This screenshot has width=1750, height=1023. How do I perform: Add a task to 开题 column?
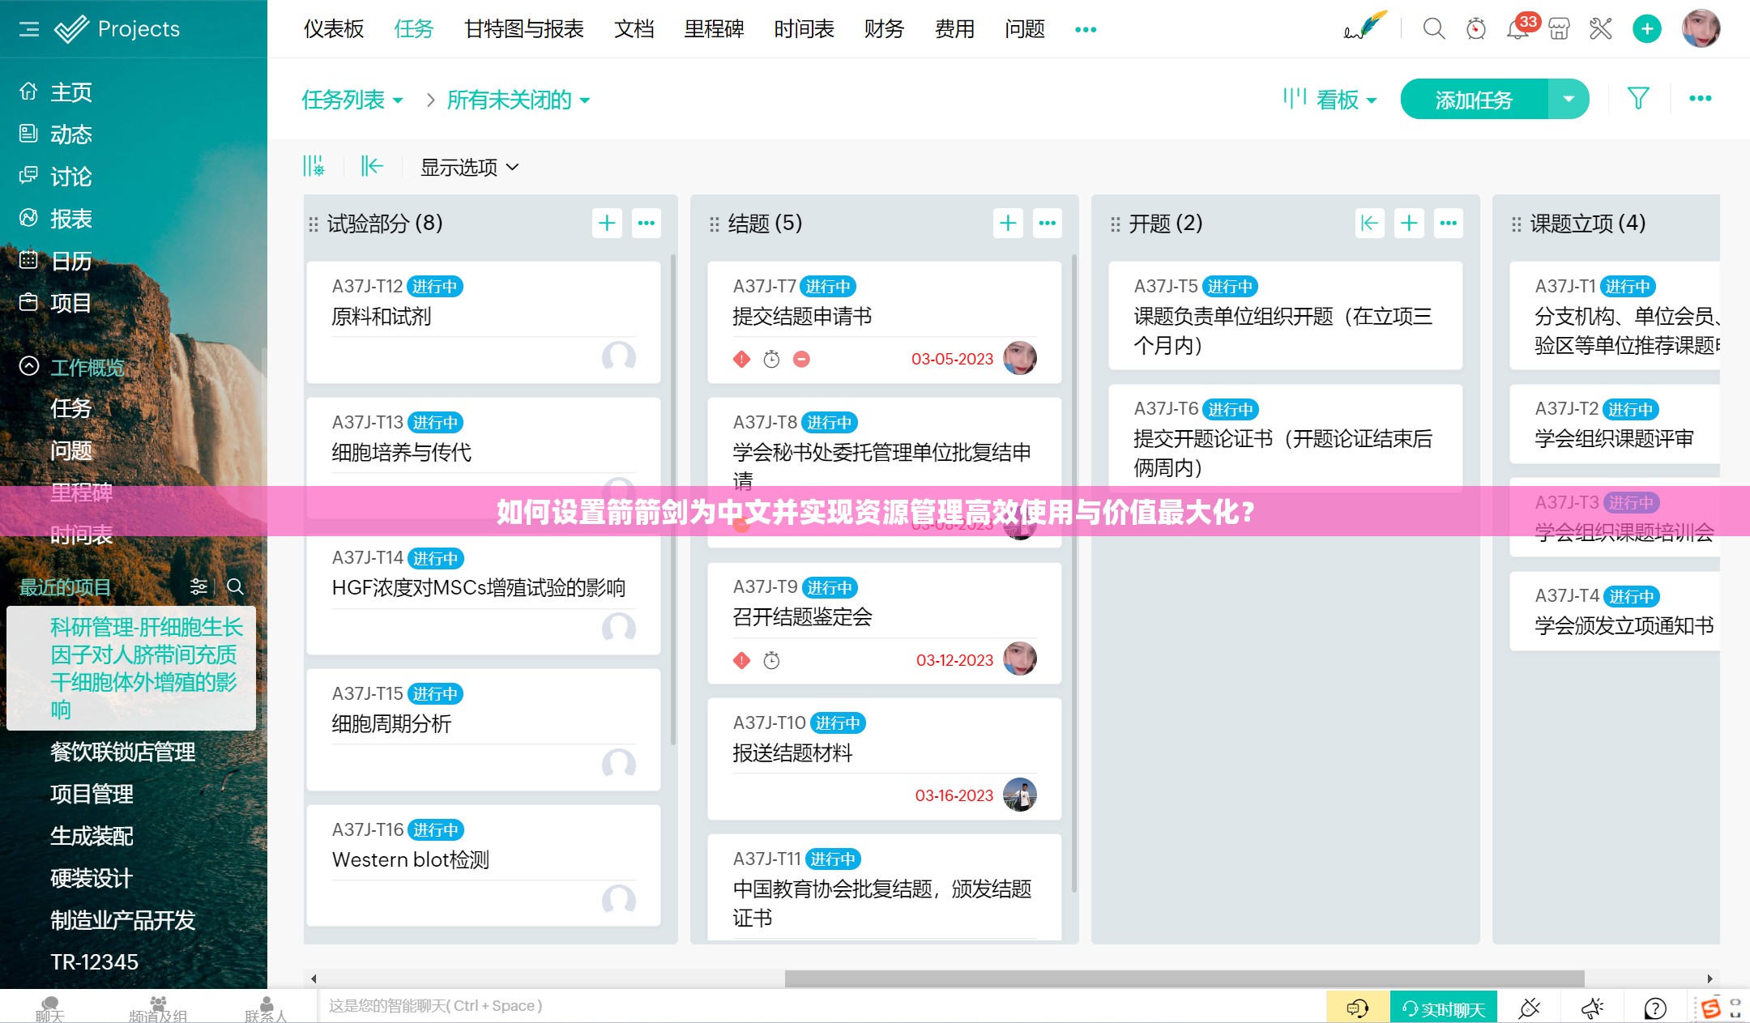coord(1409,223)
